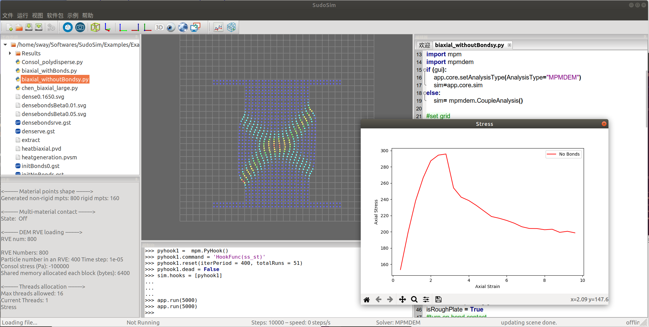
Task: Reset plot view with the home icon
Action: point(367,299)
